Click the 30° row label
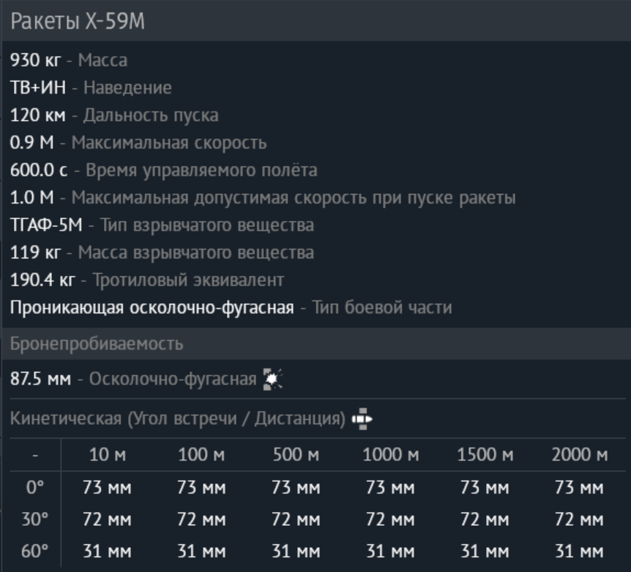Image resolution: width=631 pixels, height=572 pixels. pos(35,520)
